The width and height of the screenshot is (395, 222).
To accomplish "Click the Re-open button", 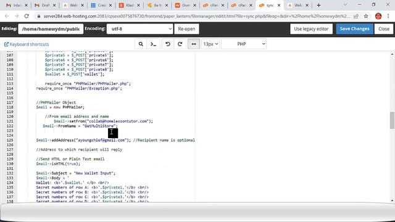I will (186, 29).
